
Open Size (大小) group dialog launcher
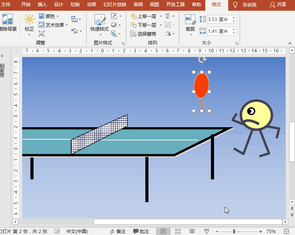coord(237,43)
